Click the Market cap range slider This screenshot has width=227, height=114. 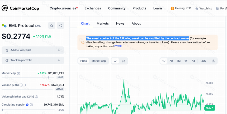pyautogui.click(x=27, y=77)
